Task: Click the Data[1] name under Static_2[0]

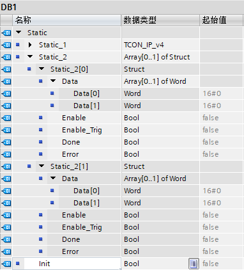Action: (87, 106)
